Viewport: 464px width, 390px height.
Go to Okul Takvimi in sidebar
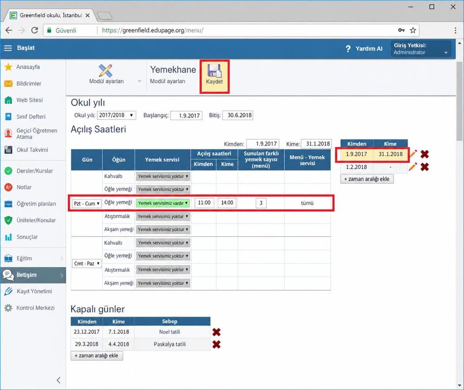point(32,150)
